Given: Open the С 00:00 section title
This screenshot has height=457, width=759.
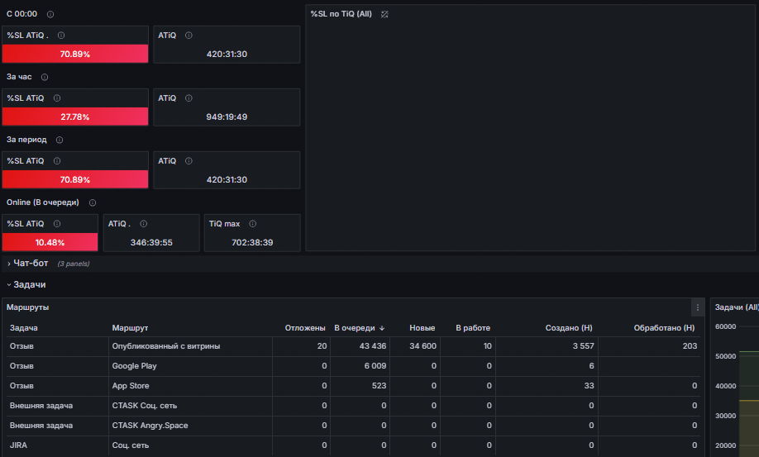Looking at the screenshot, I should click(x=21, y=14).
